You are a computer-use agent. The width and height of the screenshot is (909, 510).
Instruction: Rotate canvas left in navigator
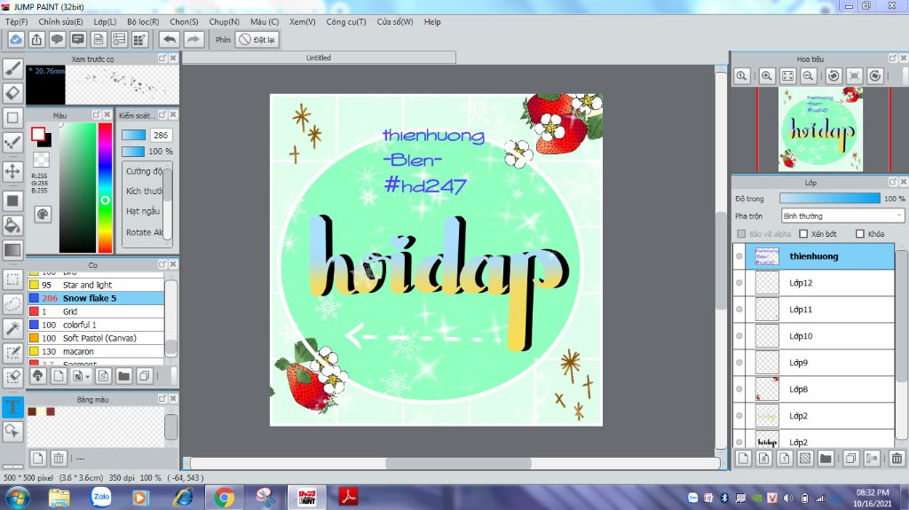click(x=834, y=76)
